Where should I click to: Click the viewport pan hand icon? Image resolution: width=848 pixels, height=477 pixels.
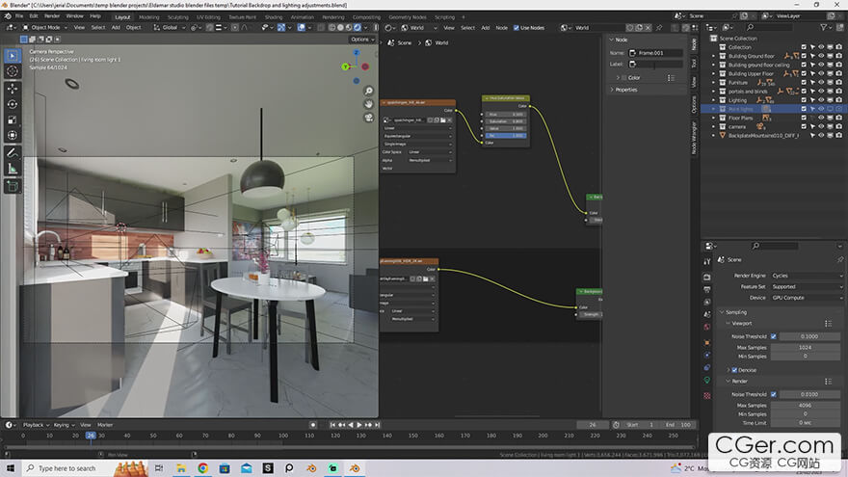click(369, 104)
